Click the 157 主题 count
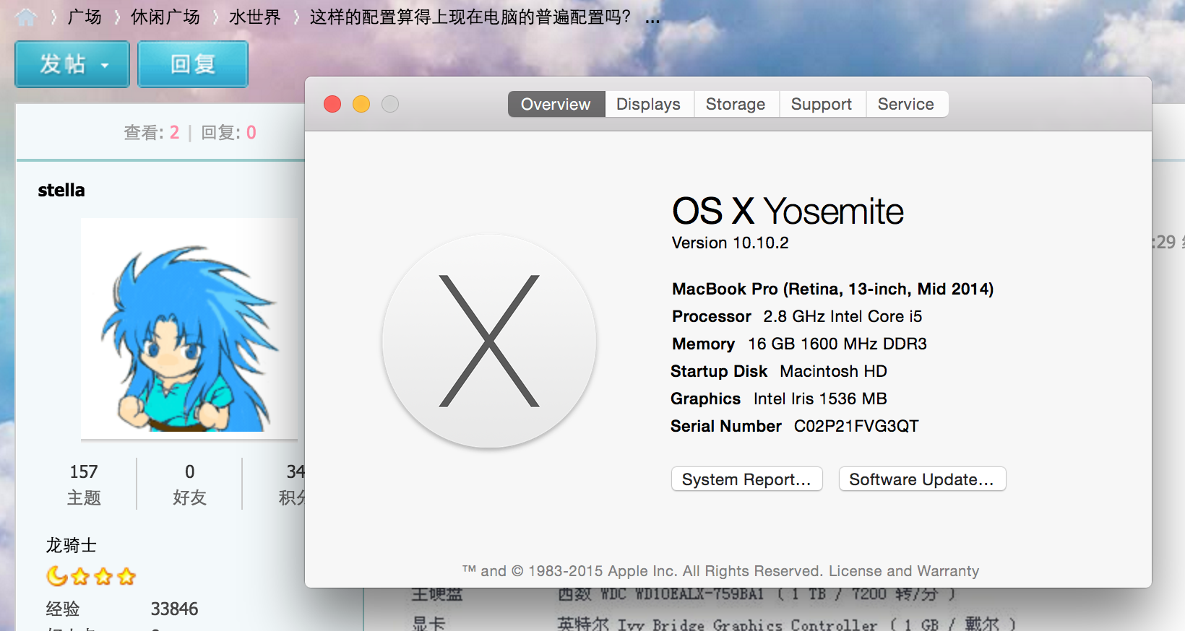This screenshot has height=631, width=1185. pyautogui.click(x=84, y=484)
